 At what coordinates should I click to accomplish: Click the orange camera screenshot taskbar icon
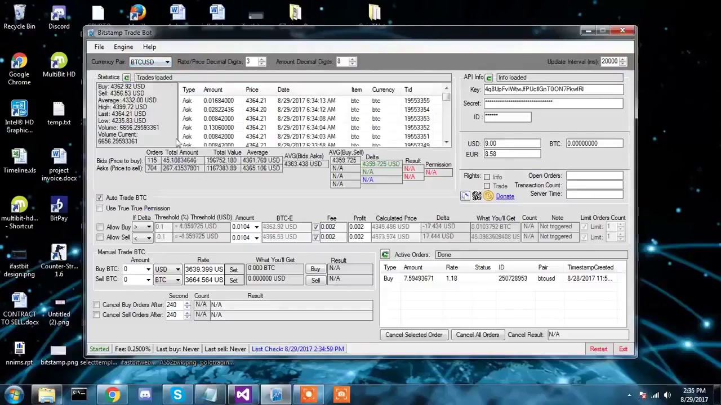click(x=341, y=395)
